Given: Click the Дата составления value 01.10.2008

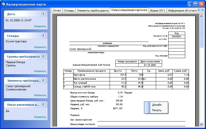Looking at the screenshot, I should pyautogui.click(x=150, y=65).
